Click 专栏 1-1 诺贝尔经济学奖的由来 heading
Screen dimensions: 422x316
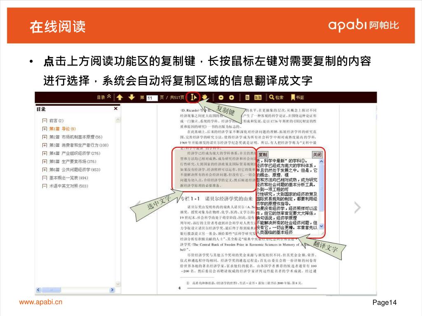click(217, 199)
